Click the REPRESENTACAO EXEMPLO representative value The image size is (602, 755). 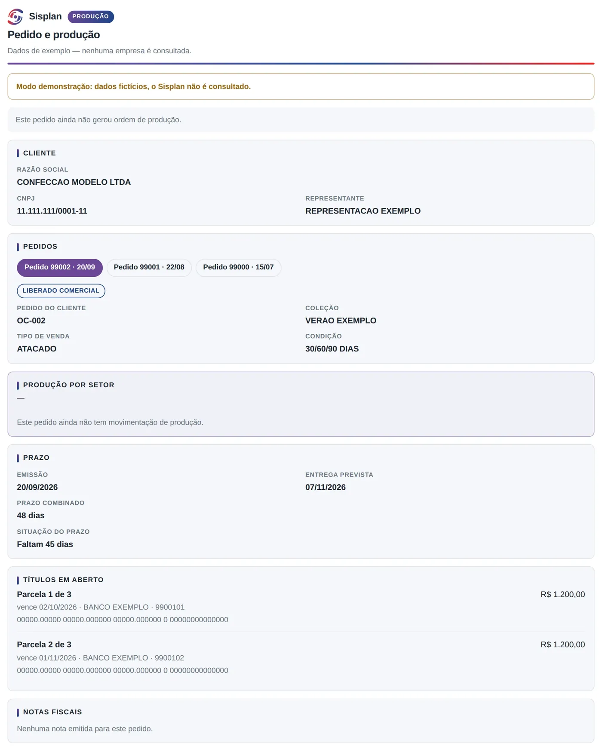[363, 211]
